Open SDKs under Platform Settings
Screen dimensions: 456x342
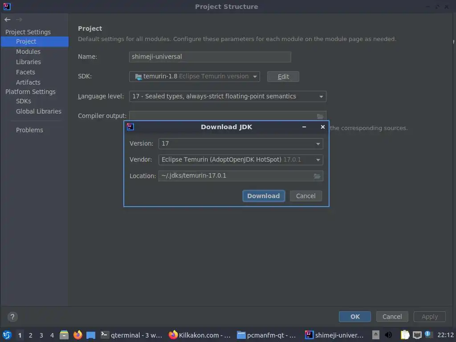coord(24,101)
